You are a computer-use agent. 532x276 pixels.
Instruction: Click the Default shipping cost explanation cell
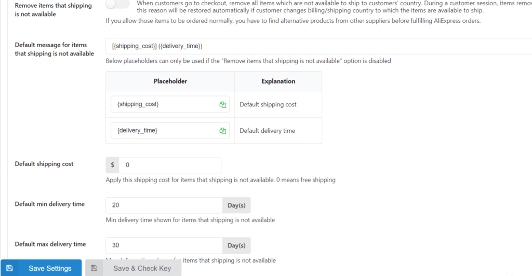click(x=278, y=104)
